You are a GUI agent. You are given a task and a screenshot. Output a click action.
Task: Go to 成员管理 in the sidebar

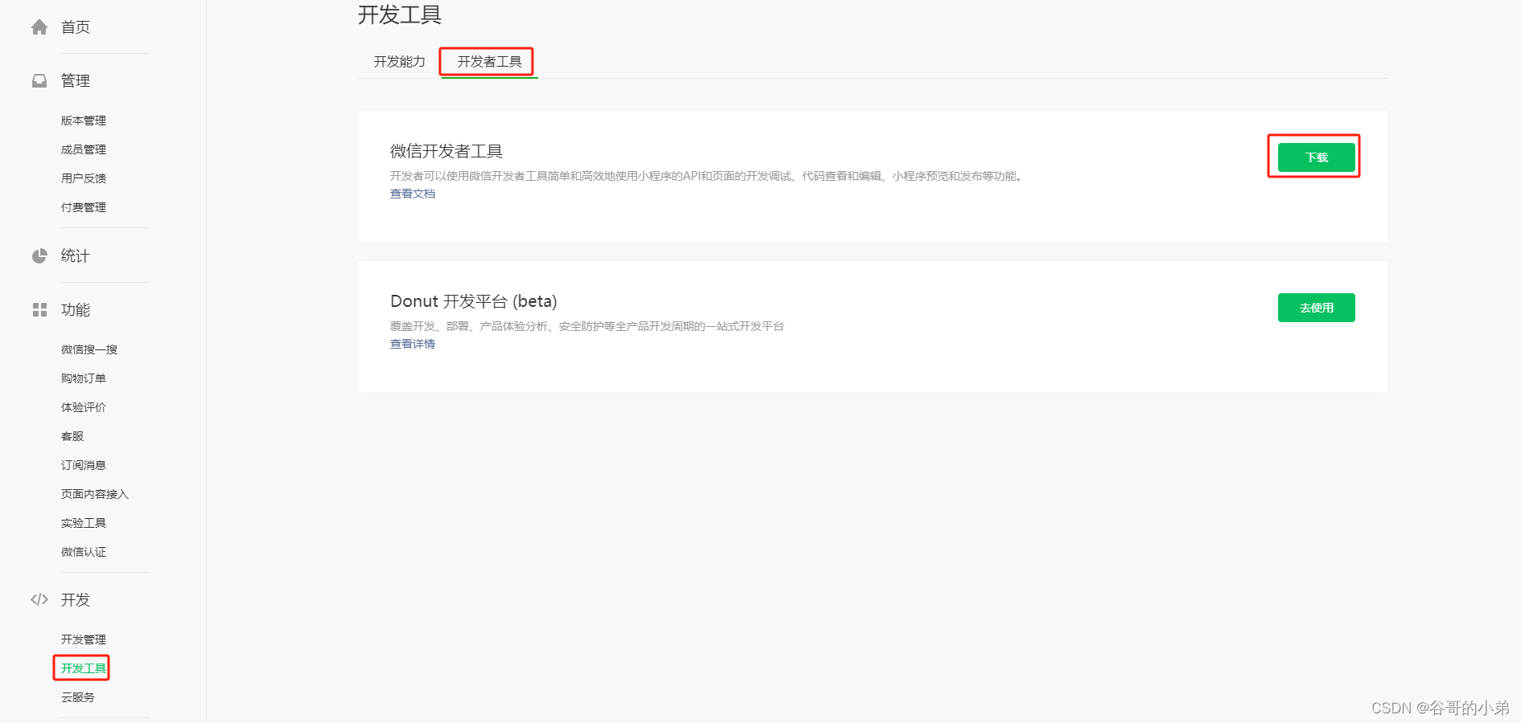click(x=84, y=149)
